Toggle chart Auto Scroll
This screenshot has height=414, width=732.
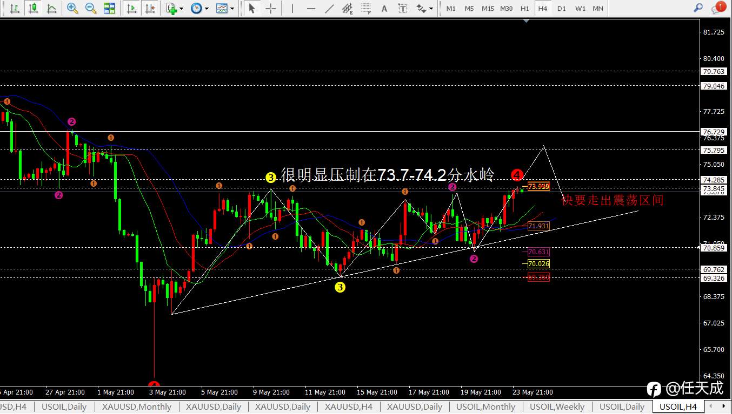click(x=131, y=8)
